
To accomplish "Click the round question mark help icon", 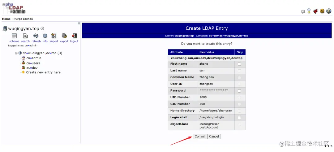I will pyautogui.click(x=329, y=11).
